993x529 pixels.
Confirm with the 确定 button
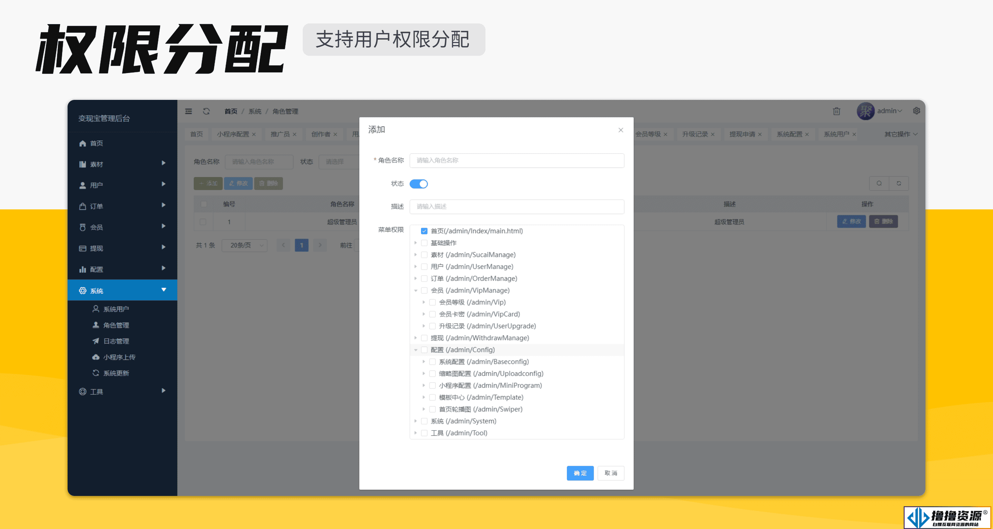pyautogui.click(x=580, y=473)
